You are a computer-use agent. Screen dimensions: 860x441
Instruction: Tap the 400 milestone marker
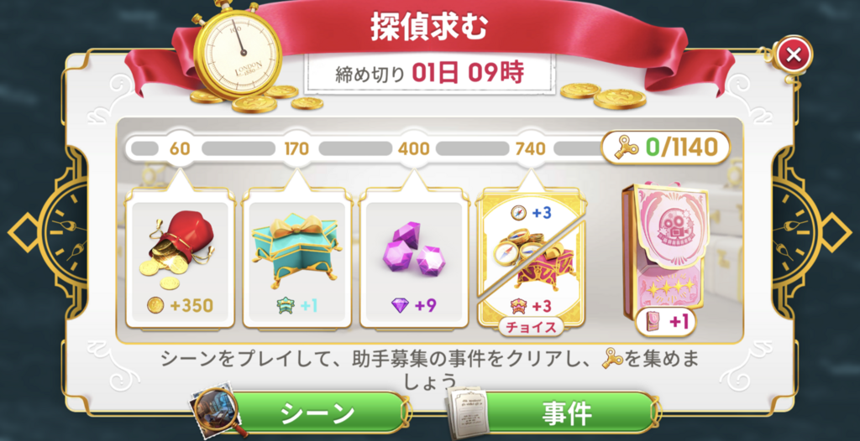pos(414,148)
